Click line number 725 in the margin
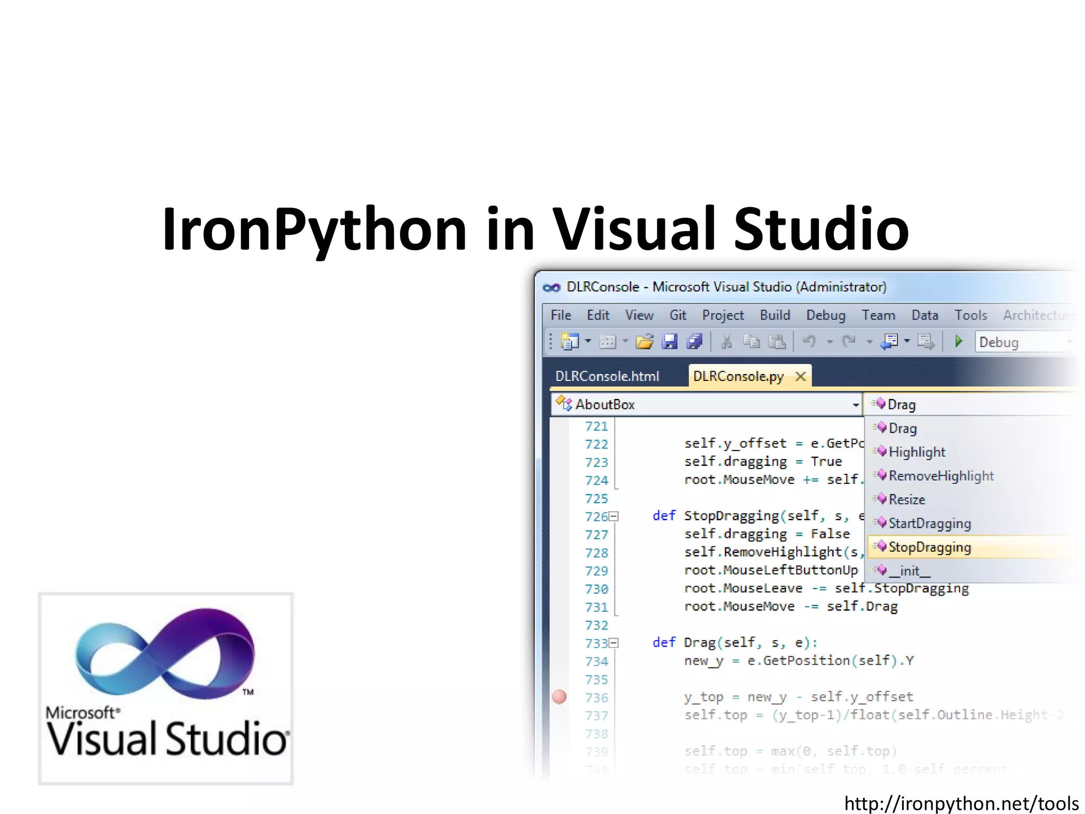Image resolution: width=1085 pixels, height=814 pixels. coord(597,499)
